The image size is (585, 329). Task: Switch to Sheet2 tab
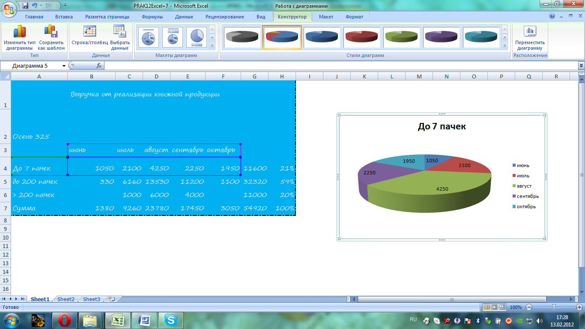point(66,299)
